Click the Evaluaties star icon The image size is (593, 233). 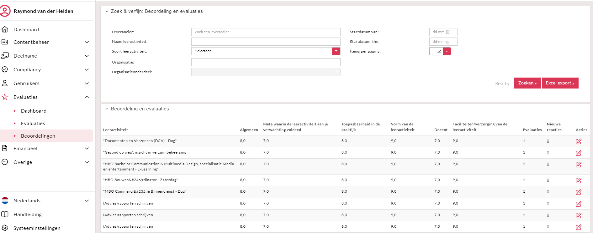click(5, 97)
